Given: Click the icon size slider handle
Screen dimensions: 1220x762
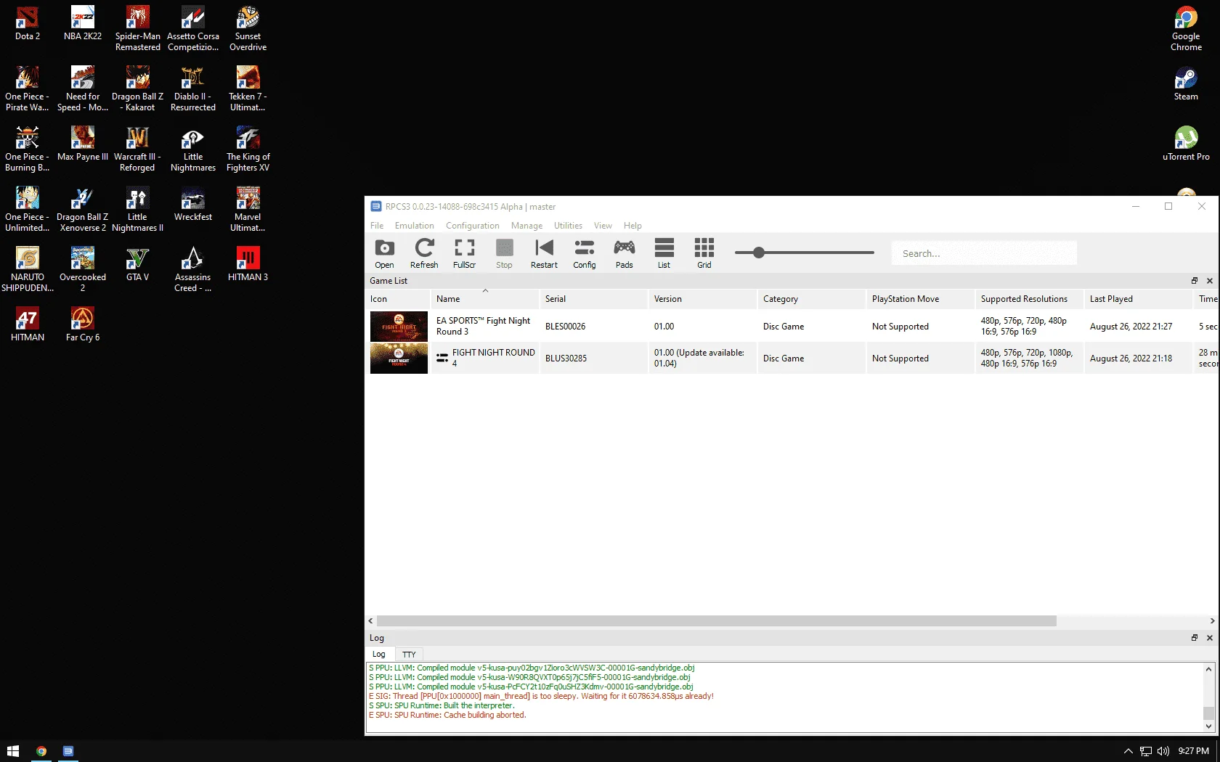Looking at the screenshot, I should point(758,253).
